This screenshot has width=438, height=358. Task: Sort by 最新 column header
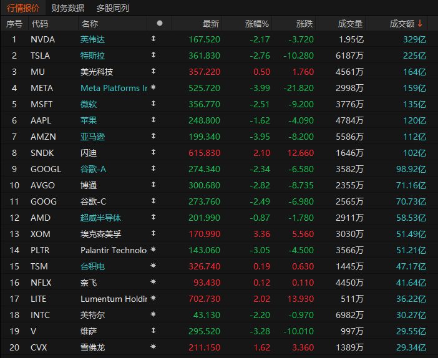[x=211, y=24]
